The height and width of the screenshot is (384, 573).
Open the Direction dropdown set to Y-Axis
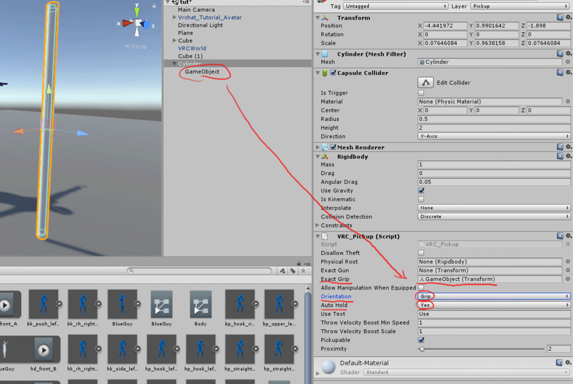pyautogui.click(x=494, y=136)
